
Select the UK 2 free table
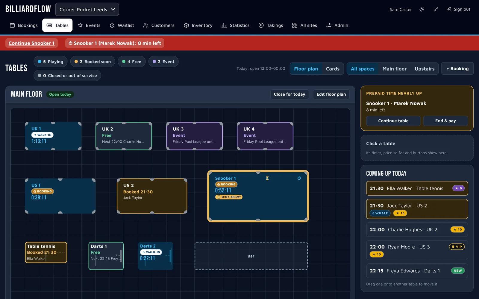[124, 136]
